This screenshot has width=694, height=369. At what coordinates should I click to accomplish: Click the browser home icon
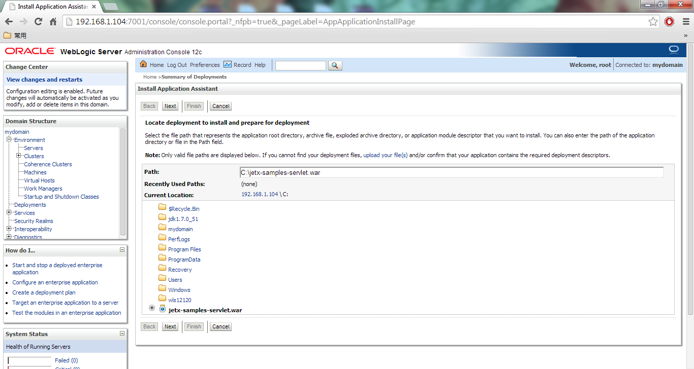(53, 22)
